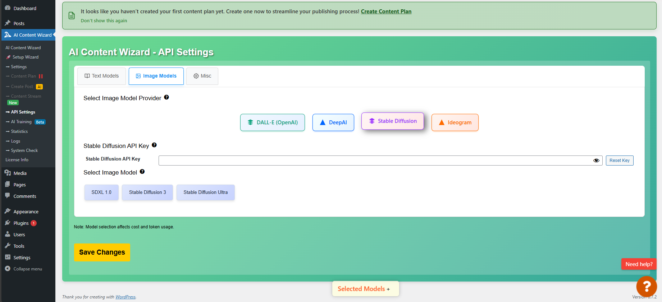
Task: Toggle API key visibility with the eye icon
Action: click(x=596, y=161)
